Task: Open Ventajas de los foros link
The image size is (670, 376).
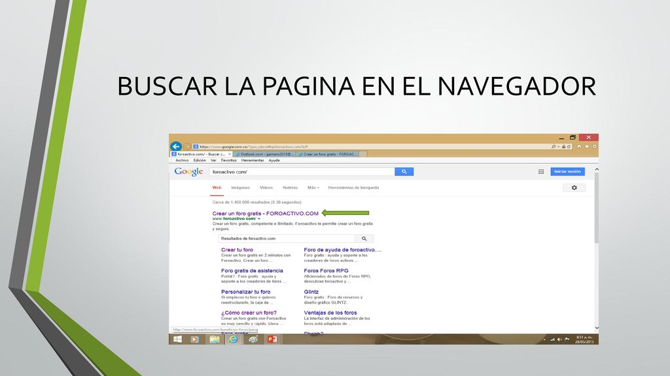Action: coord(330,313)
